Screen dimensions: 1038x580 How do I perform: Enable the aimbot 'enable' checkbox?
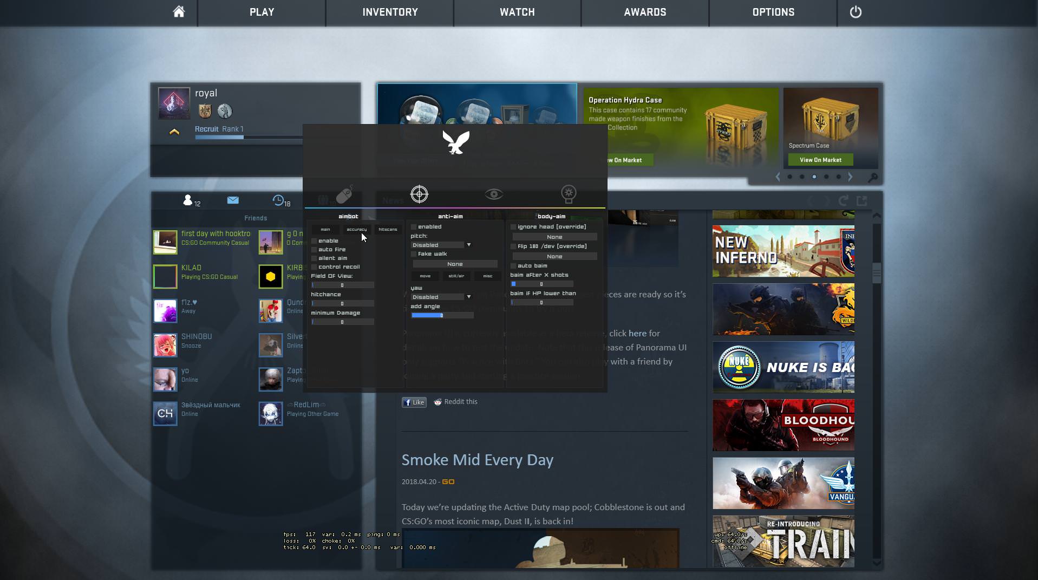[314, 241]
